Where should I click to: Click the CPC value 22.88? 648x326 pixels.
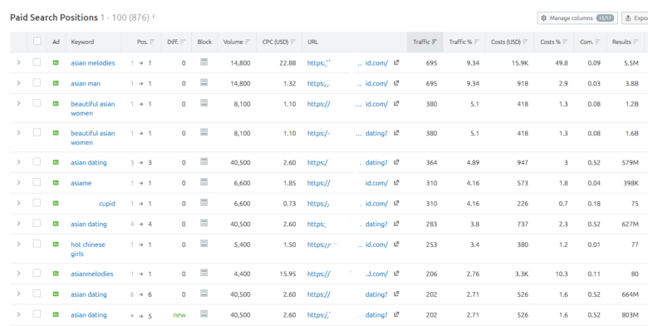tap(287, 63)
